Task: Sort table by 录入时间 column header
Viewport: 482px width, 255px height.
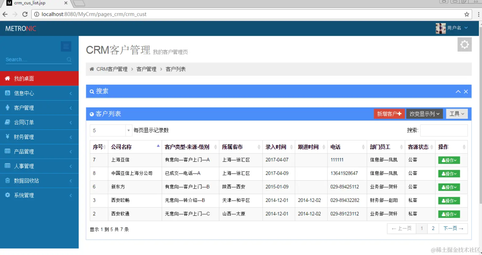Action: pos(279,147)
